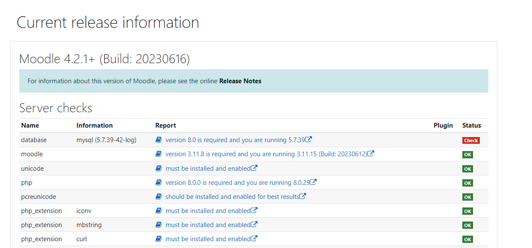Open the online Release Notes link
The height and width of the screenshot is (248, 532).
240,81
